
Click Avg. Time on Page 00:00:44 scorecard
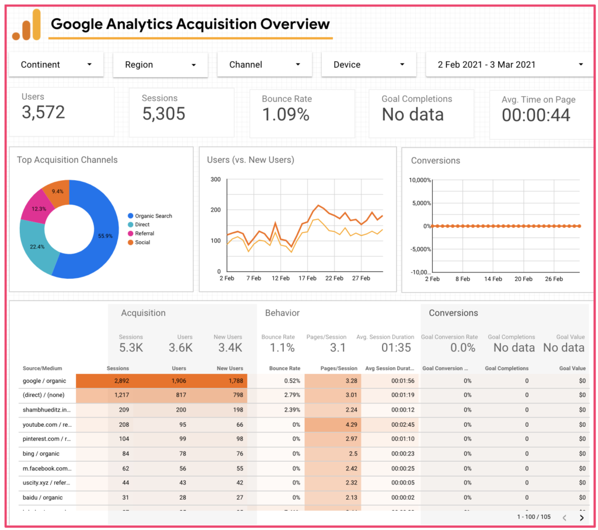[x=541, y=115]
